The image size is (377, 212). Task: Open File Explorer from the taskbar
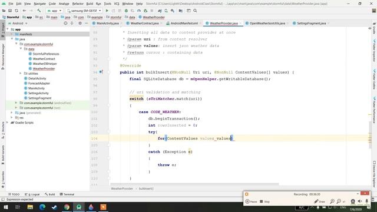pyautogui.click(x=30, y=207)
